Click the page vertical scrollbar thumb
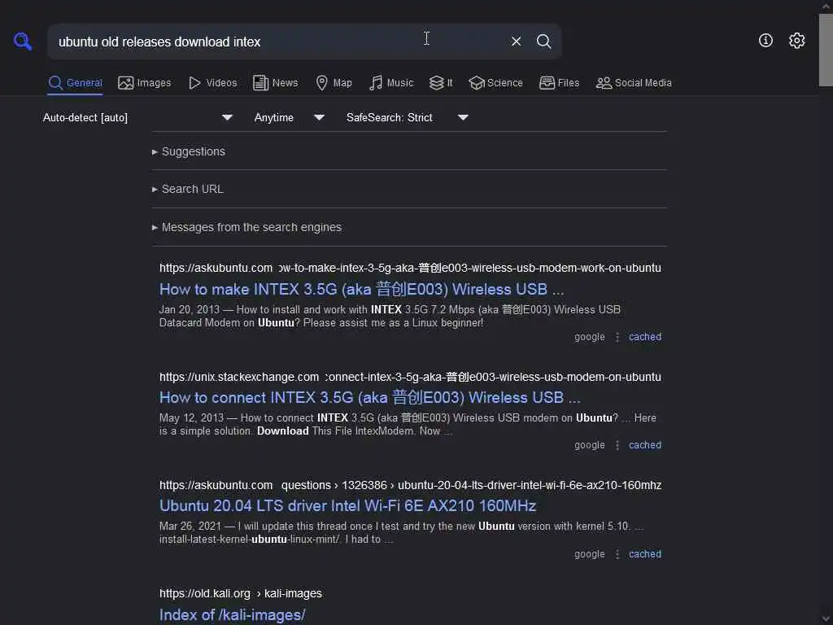The image size is (833, 625). click(x=826, y=49)
